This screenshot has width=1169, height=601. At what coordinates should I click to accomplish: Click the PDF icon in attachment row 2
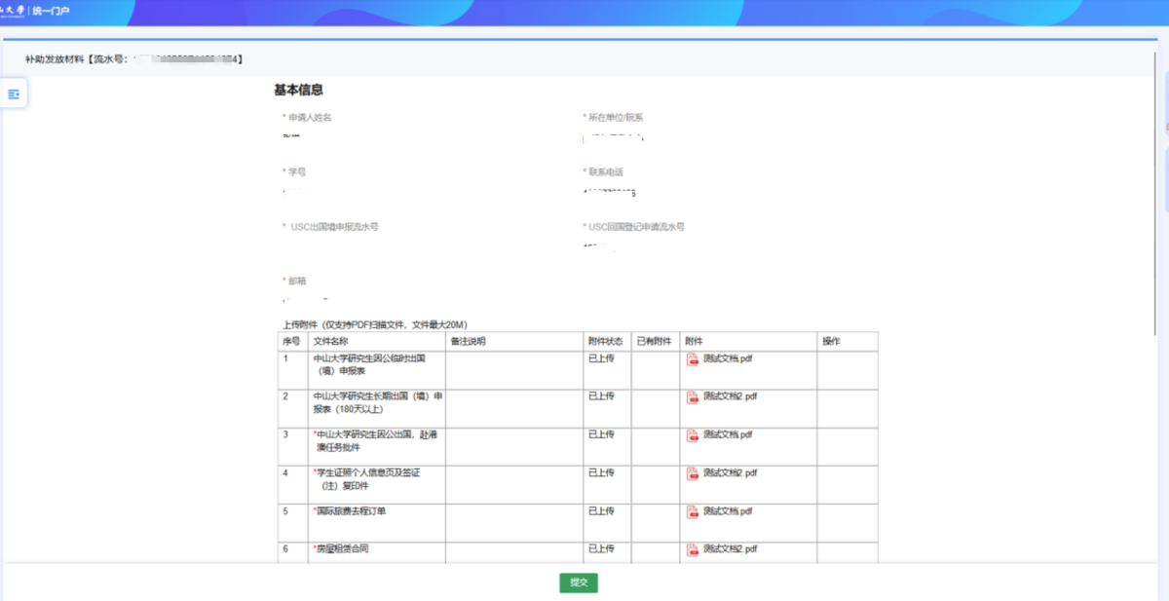click(693, 397)
